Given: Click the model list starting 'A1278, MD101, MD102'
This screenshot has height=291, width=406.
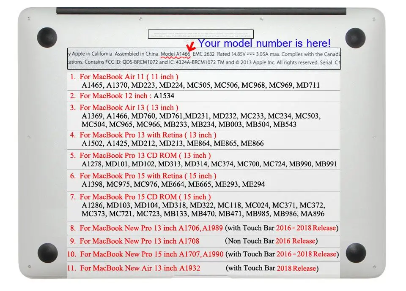Looking at the screenshot, I should pos(209,164).
